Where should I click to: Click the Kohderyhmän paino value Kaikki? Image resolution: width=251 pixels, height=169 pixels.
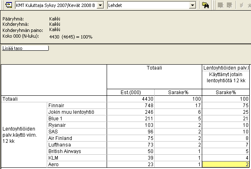click(55, 29)
